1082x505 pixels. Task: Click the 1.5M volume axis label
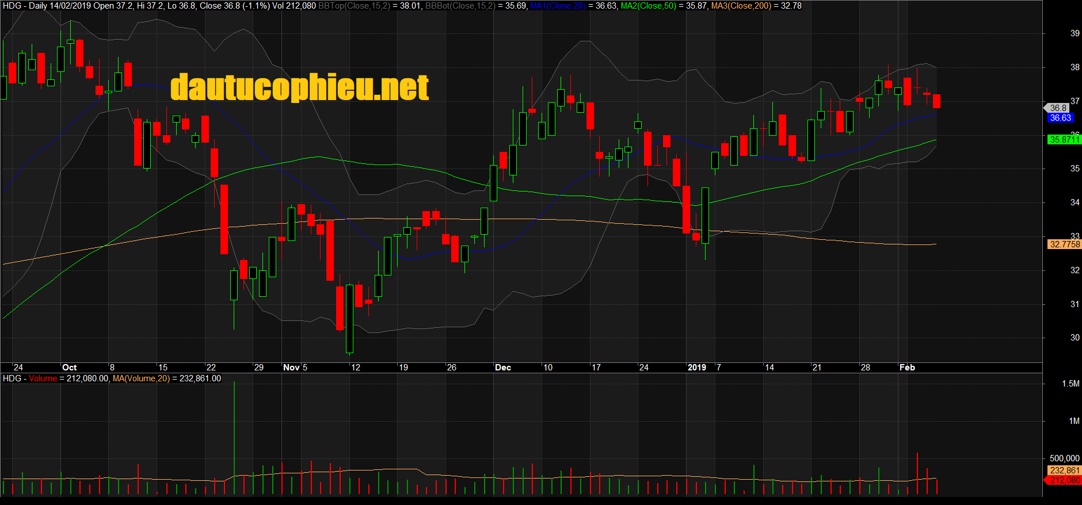[x=1070, y=384]
